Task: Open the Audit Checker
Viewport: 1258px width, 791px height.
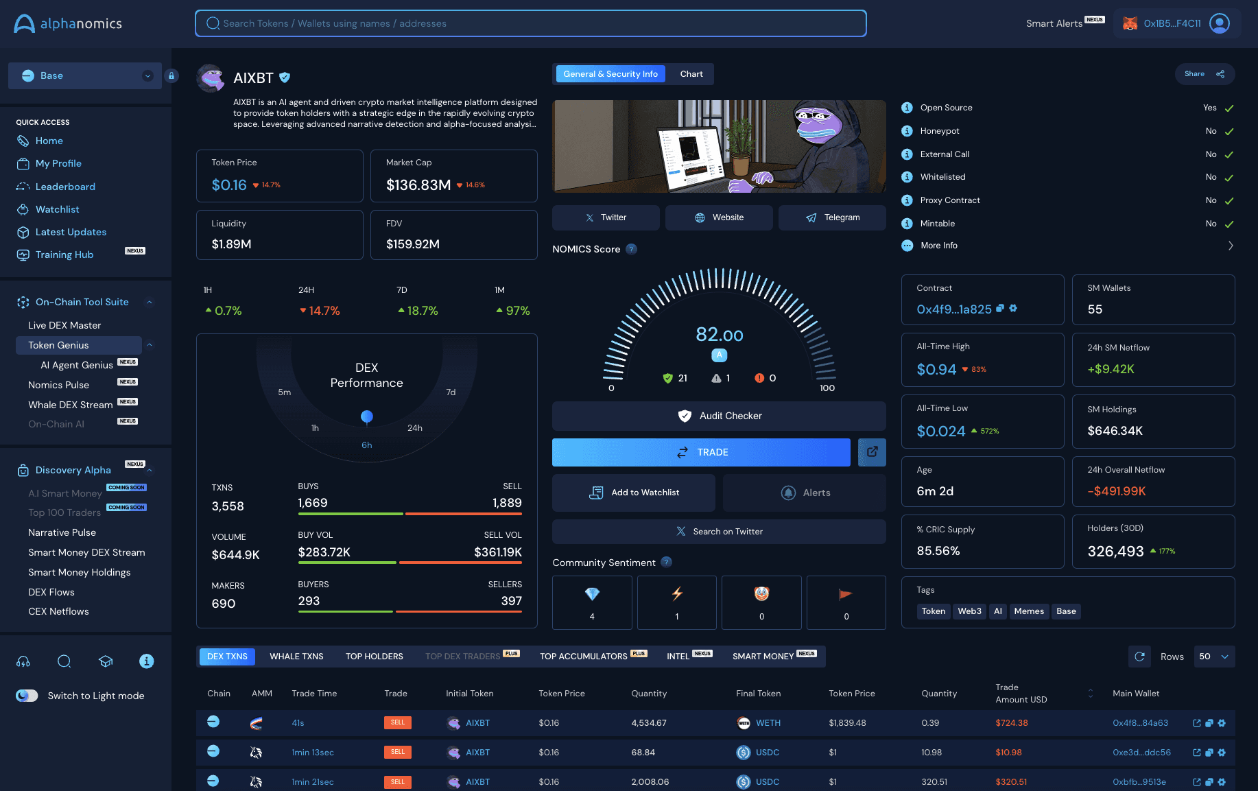Action: tap(719, 416)
